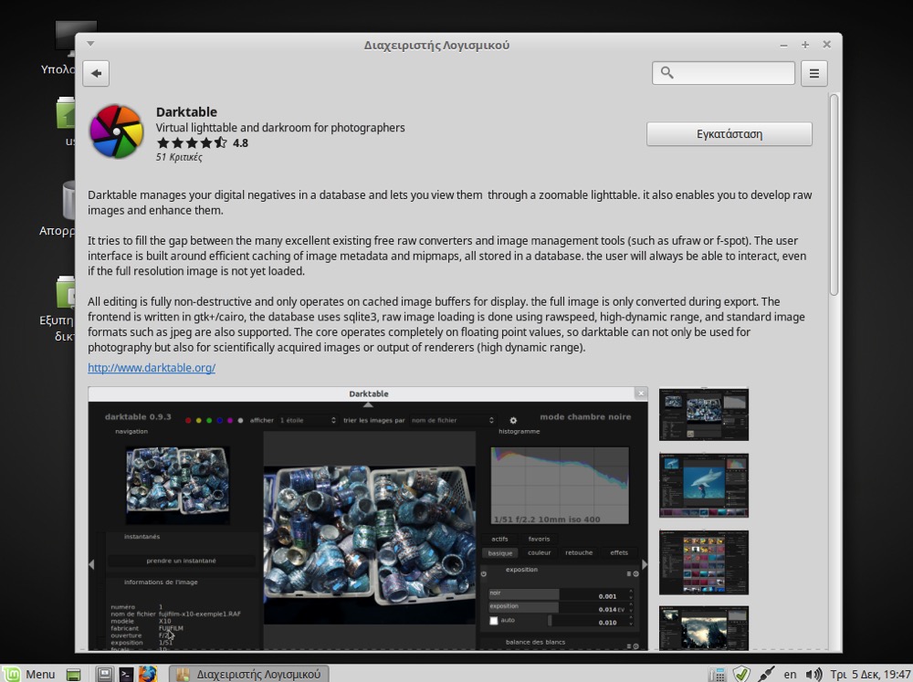Open the update manager shield icon
This screenshot has width=913, height=682.
(x=741, y=675)
